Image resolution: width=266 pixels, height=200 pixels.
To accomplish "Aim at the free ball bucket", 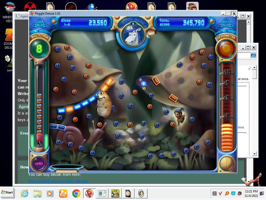I will coord(67,168).
